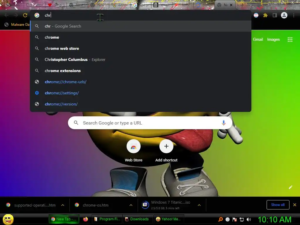This screenshot has width=300, height=225.
Task: Open the Program Fi... taskbar window
Action: [x=107, y=219]
